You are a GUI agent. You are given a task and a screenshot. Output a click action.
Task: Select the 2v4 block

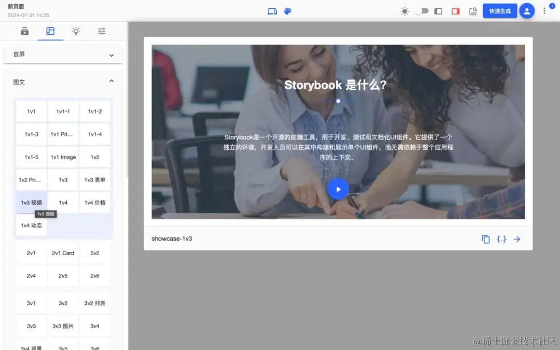32,276
